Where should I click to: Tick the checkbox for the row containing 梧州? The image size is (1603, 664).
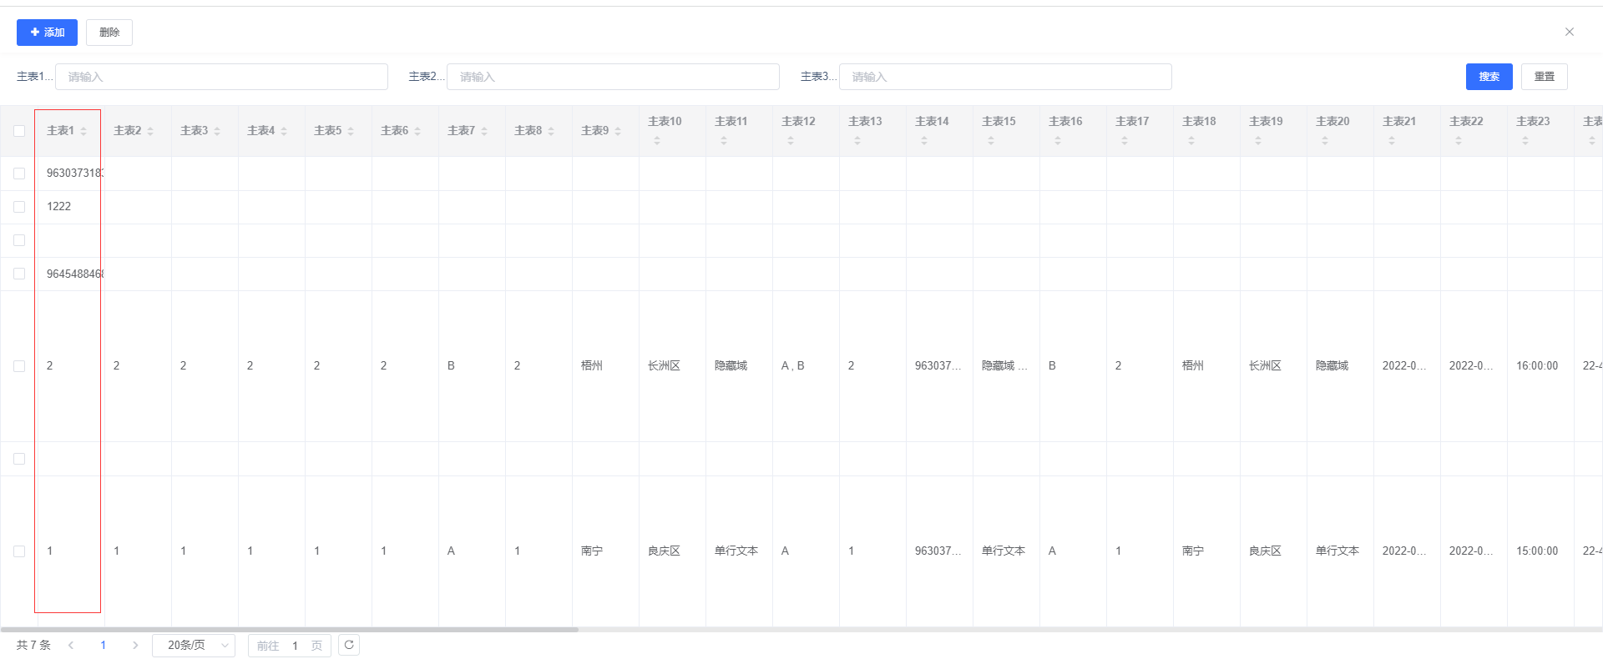point(19,366)
